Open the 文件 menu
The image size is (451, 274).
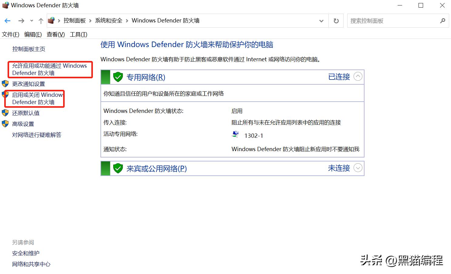pos(10,34)
